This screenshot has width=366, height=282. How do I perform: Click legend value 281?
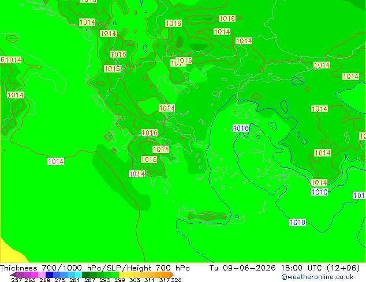click(74, 280)
